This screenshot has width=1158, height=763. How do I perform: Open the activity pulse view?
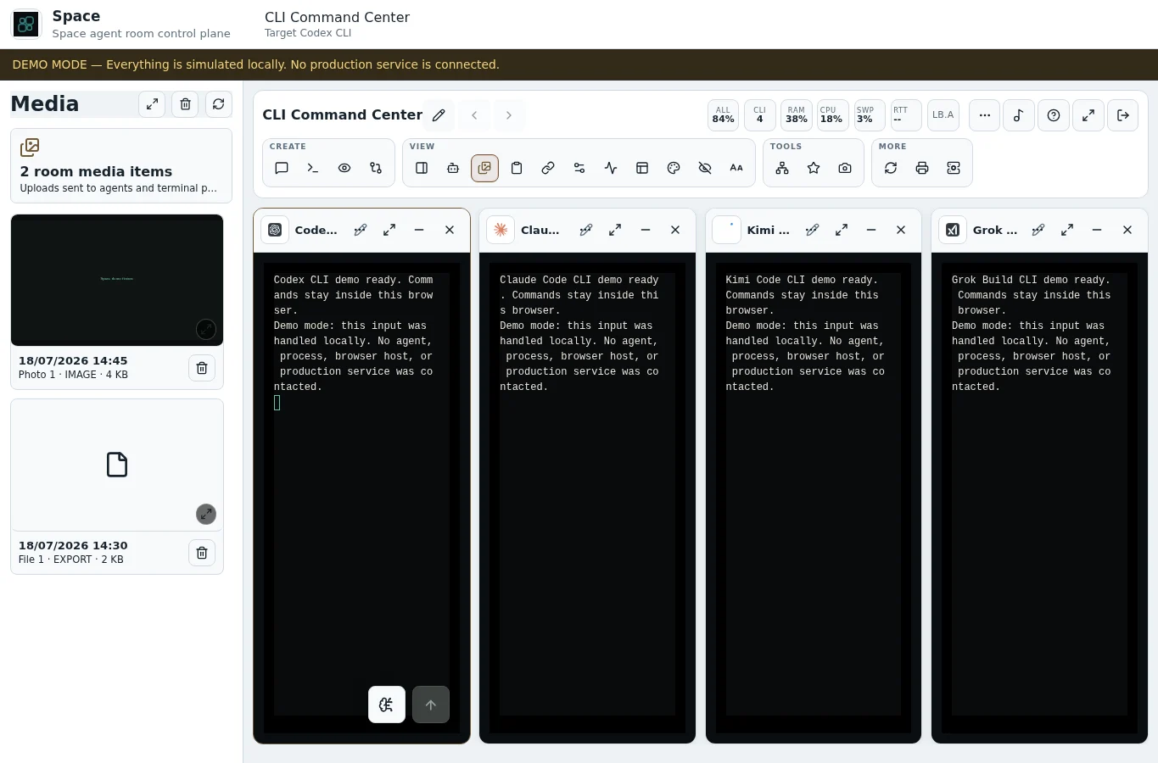[611, 168]
